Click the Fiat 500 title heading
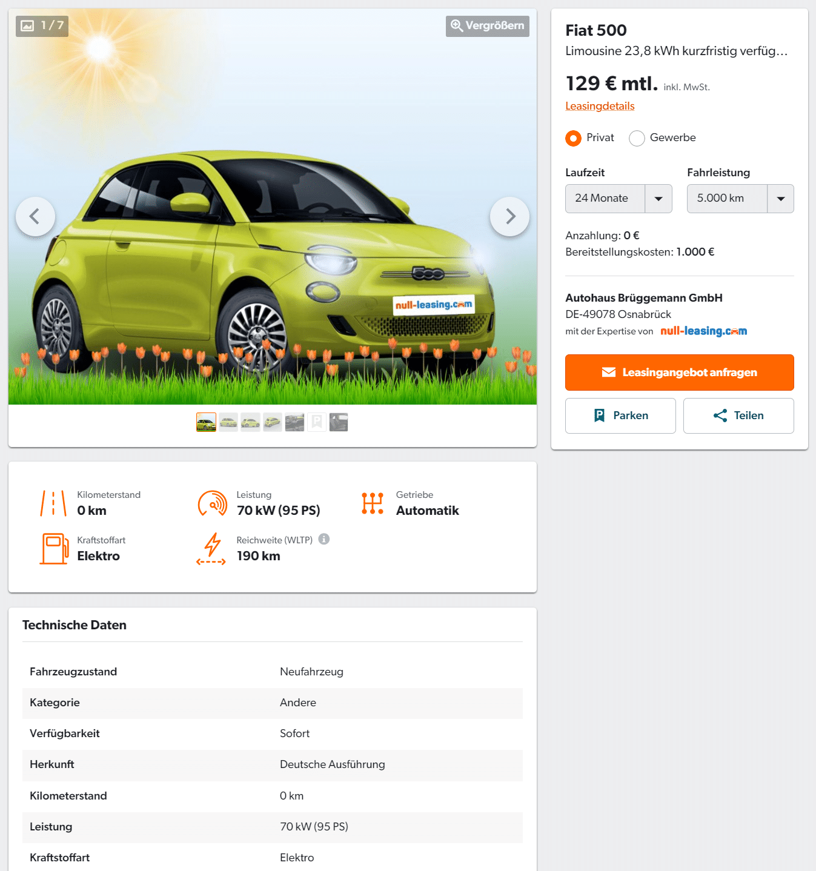Screen dimensions: 816x871 coord(596,30)
